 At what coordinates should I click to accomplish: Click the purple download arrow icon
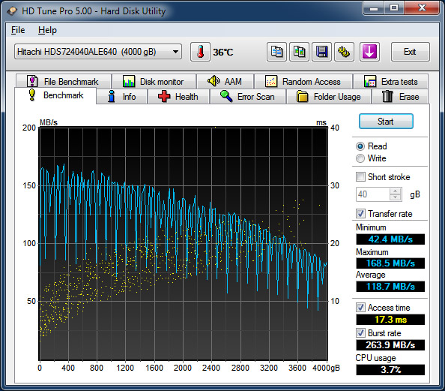(x=369, y=52)
